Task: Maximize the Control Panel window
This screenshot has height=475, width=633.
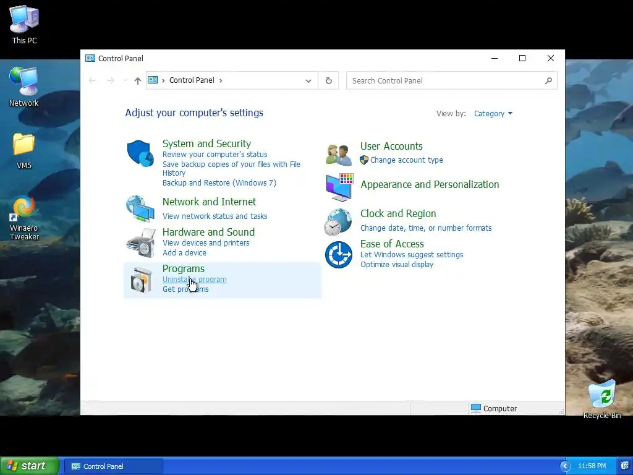Action: (x=522, y=58)
